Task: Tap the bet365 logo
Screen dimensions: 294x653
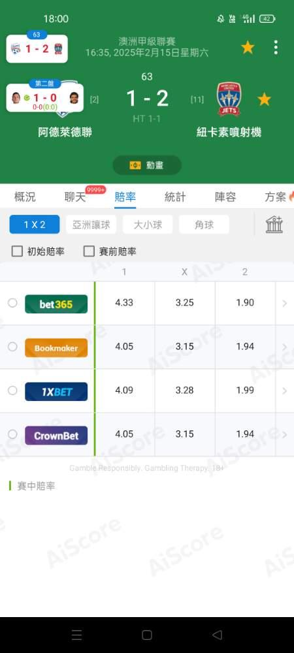Action: click(x=56, y=304)
